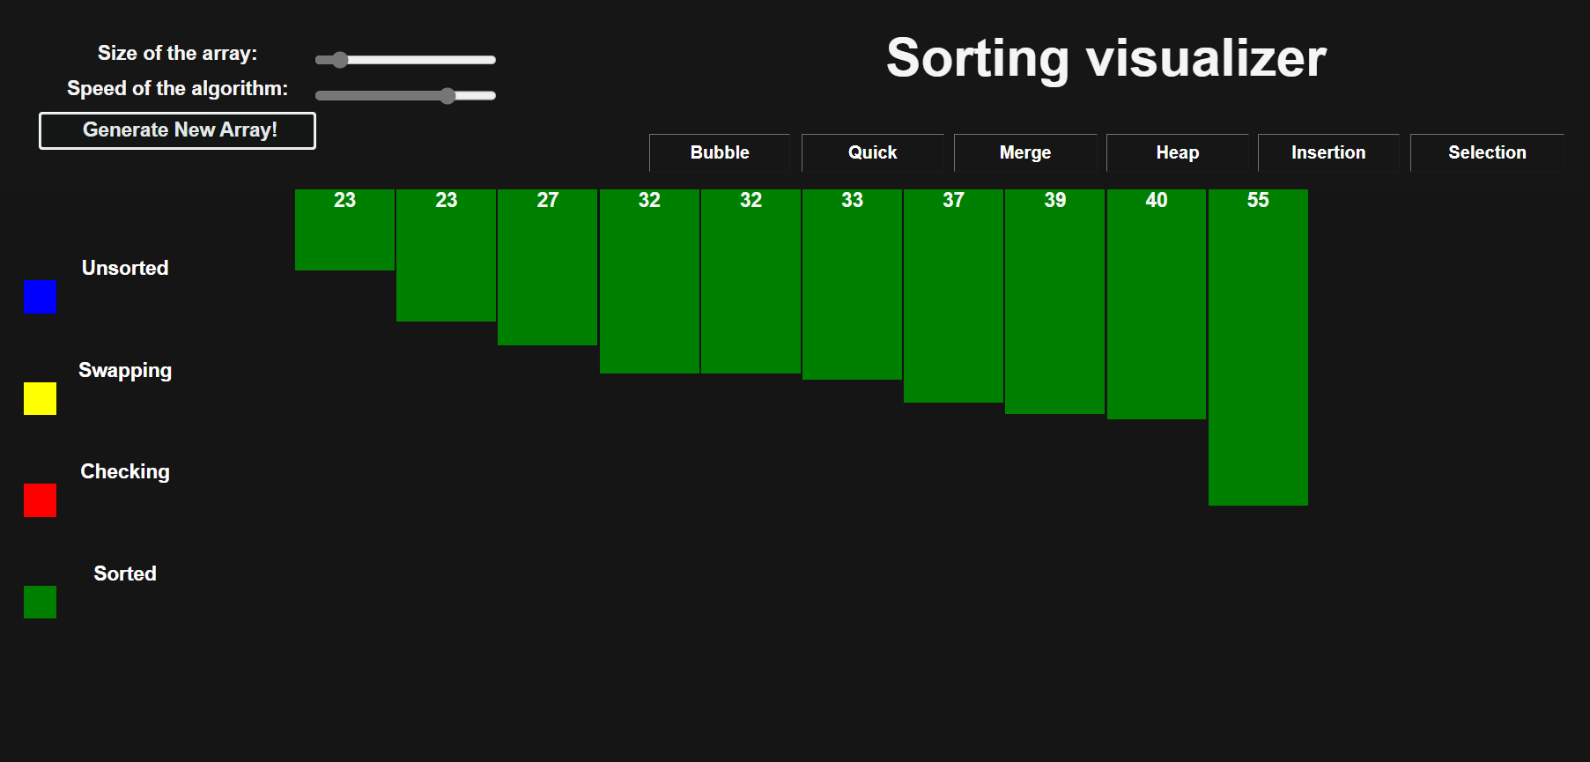Screen dimensions: 1590x762
Task: Pick the Selection sort button
Action: pos(1487,152)
